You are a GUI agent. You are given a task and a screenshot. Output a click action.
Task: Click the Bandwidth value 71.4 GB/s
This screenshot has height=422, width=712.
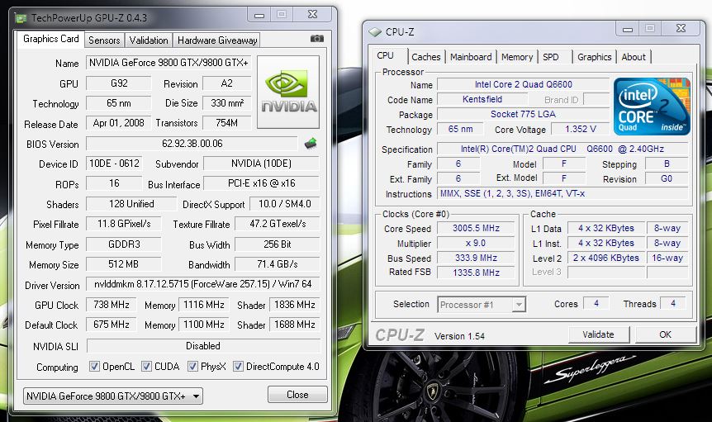pyautogui.click(x=278, y=264)
